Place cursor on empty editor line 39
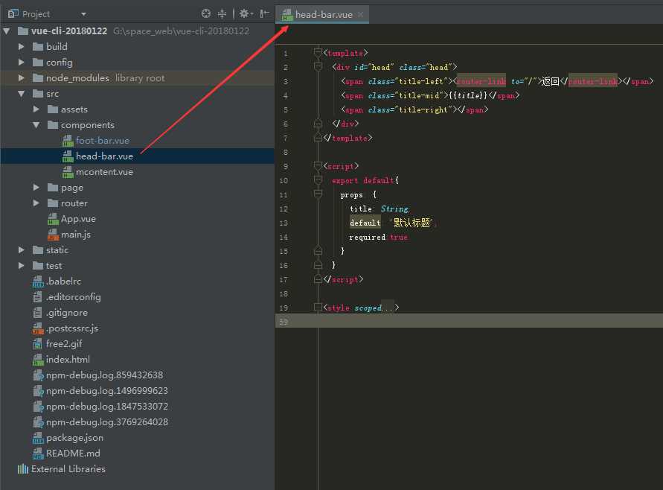The image size is (663, 490). coord(469,321)
